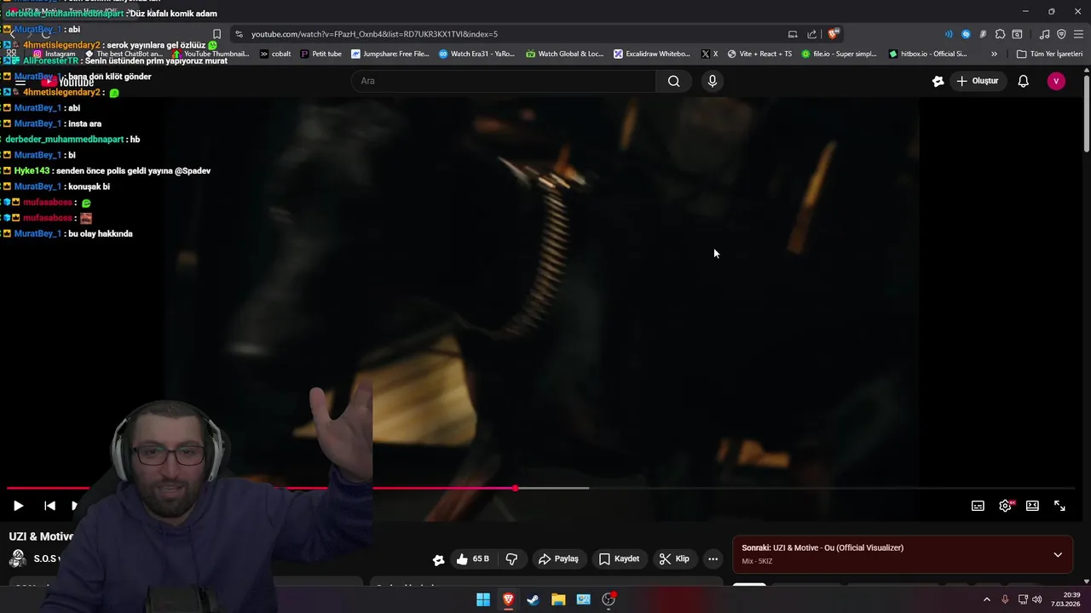The image size is (1091, 613).
Task: Open the Windows Start menu
Action: click(x=483, y=599)
